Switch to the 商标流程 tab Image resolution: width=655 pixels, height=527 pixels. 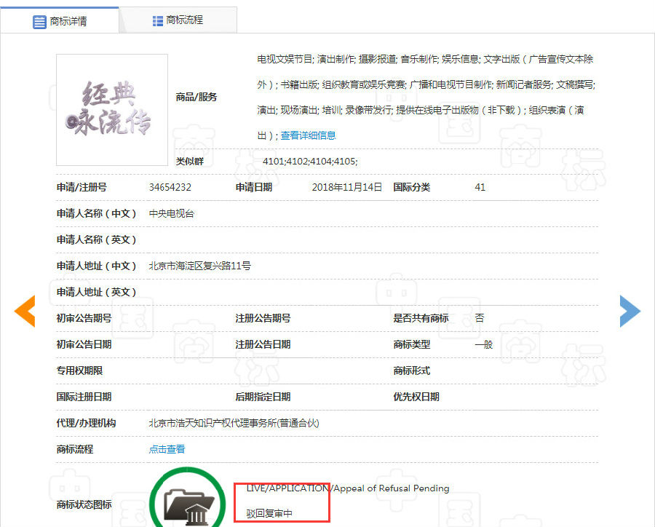click(178, 20)
